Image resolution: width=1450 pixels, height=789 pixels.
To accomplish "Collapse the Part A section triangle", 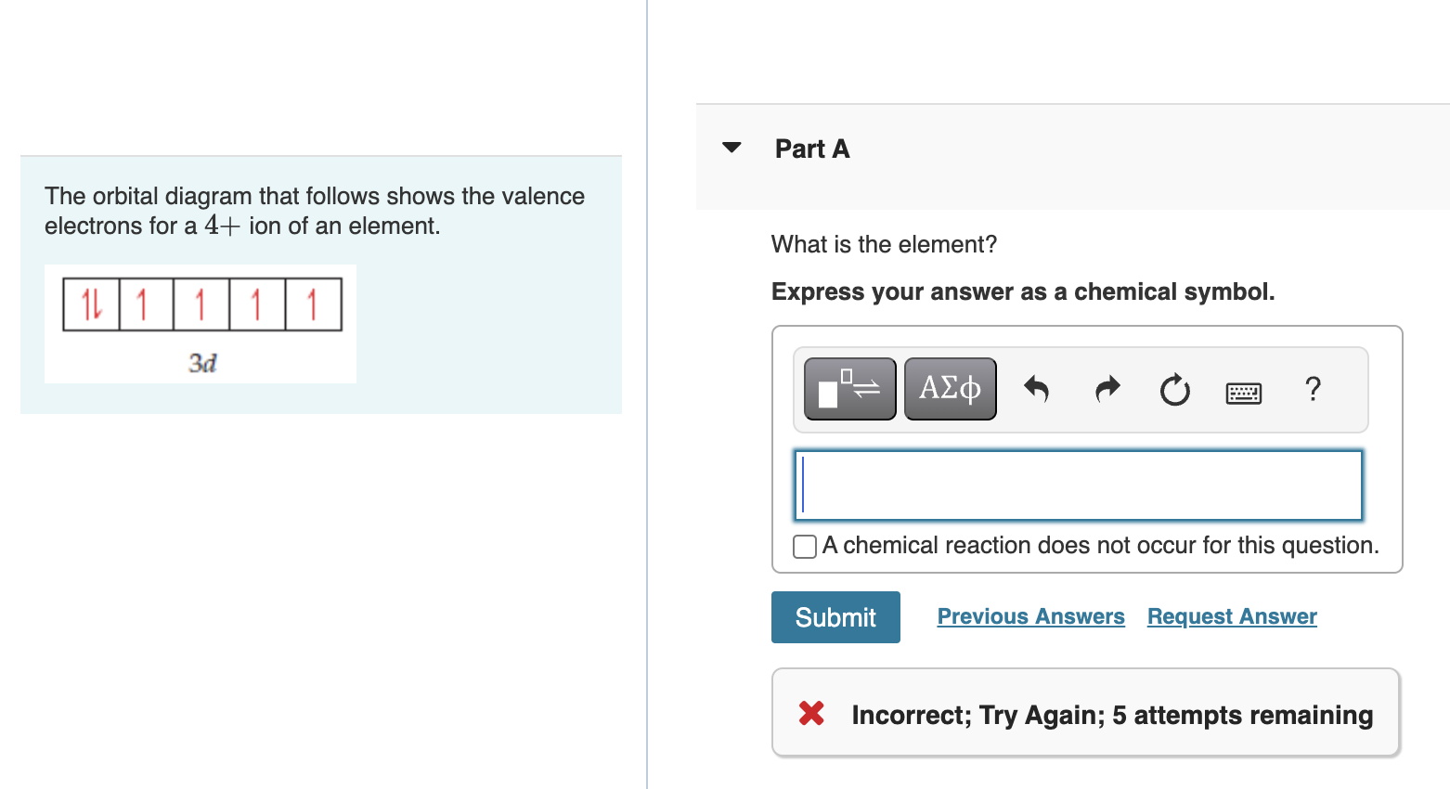I will click(x=731, y=148).
